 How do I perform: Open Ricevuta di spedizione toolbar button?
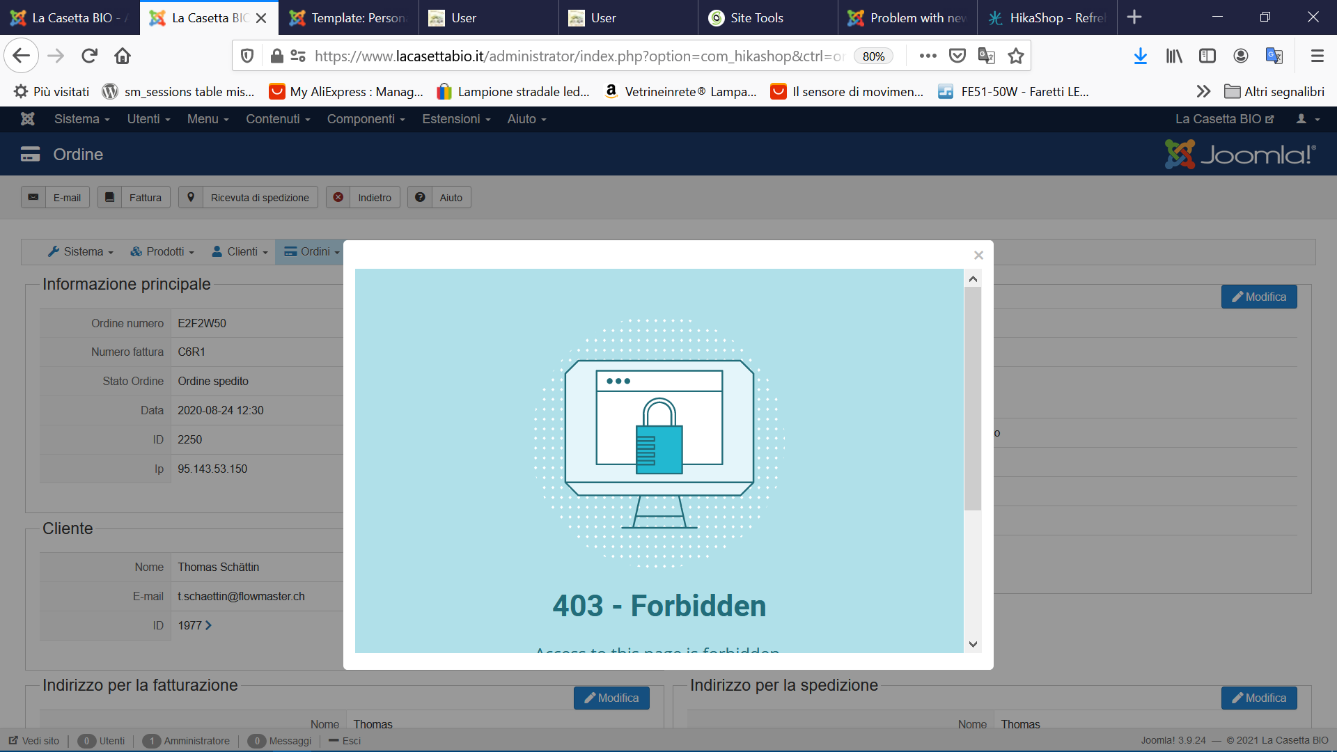(248, 198)
